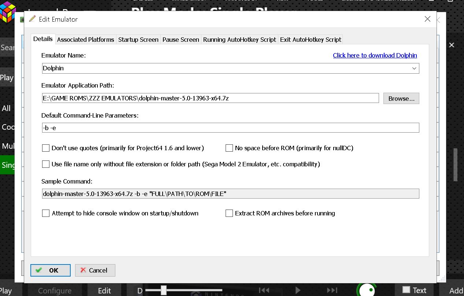Image resolution: width=464 pixels, height=296 pixels.
Task: Enable No space before ROM checkbox
Action: coord(229,148)
